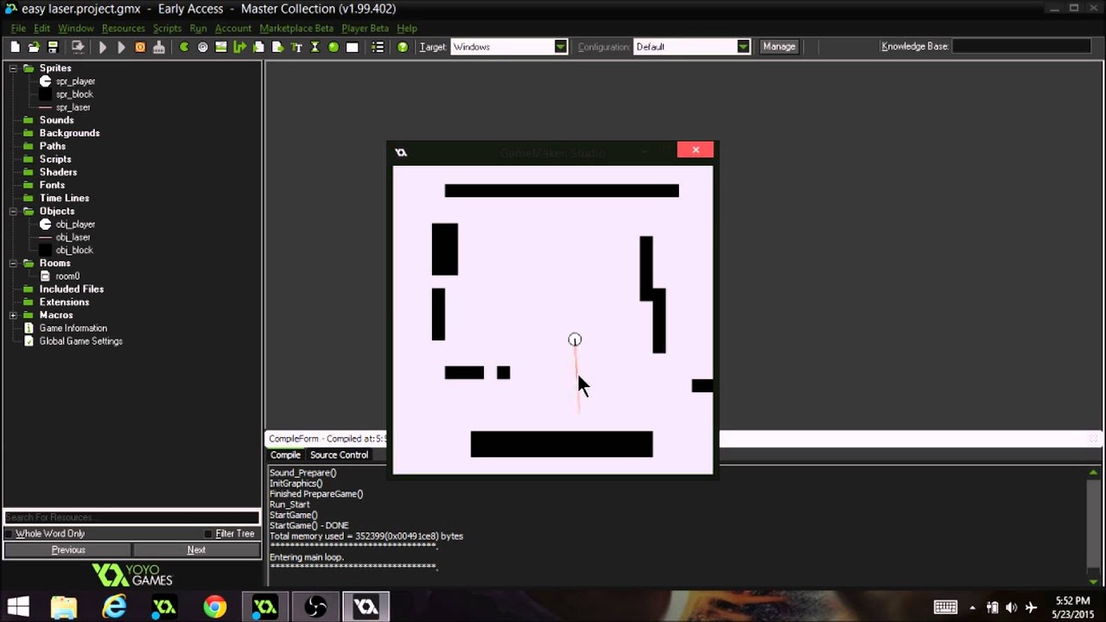Create a sprite with the Pac-Man toolbar icon
This screenshot has height=622, width=1106.
[184, 47]
